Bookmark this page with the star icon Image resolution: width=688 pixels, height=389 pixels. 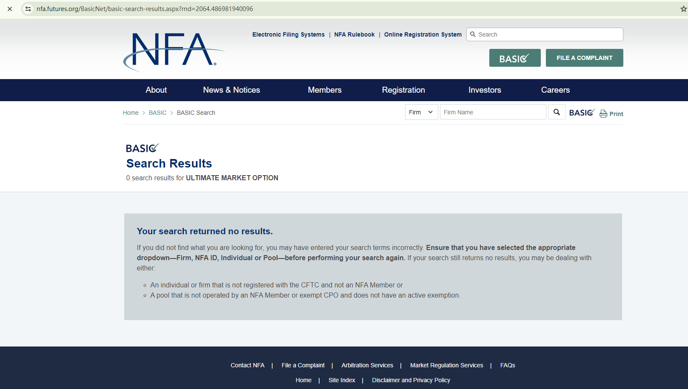[x=683, y=9]
